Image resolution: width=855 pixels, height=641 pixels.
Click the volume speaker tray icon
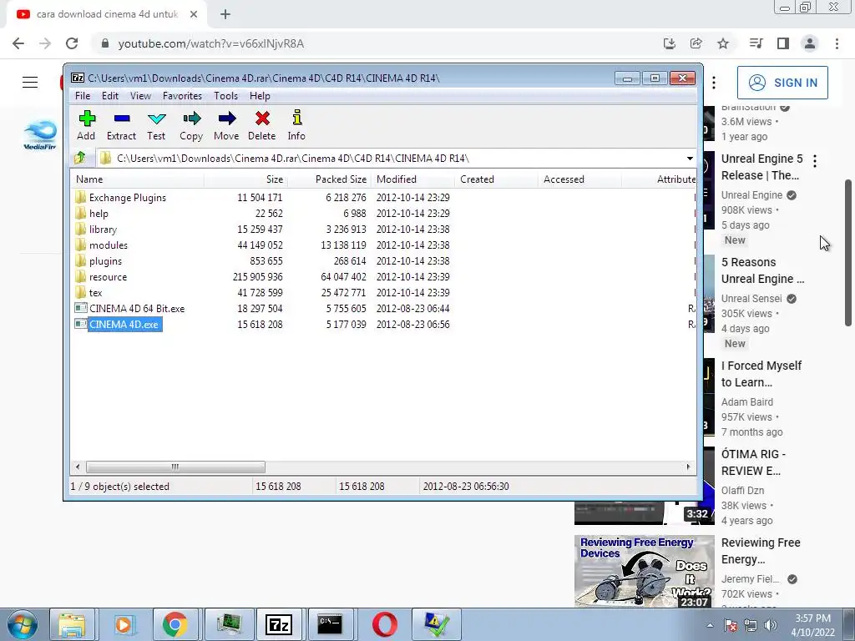pyautogui.click(x=771, y=625)
